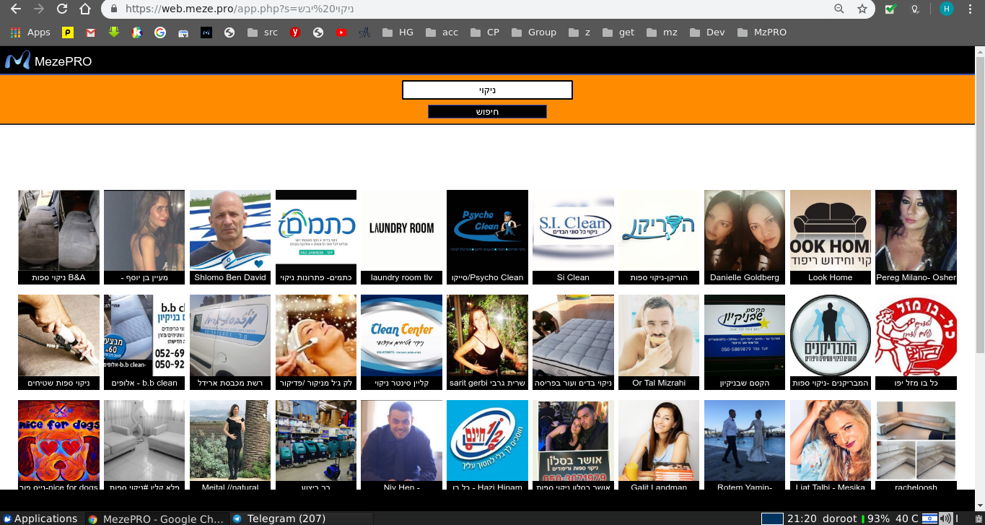Viewport: 985px width, 525px height.
Task: Open the HG bookmarks folder
Action: [398, 32]
